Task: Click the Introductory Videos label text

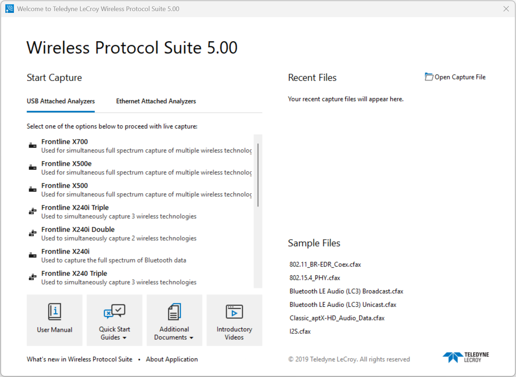Action: click(x=234, y=333)
